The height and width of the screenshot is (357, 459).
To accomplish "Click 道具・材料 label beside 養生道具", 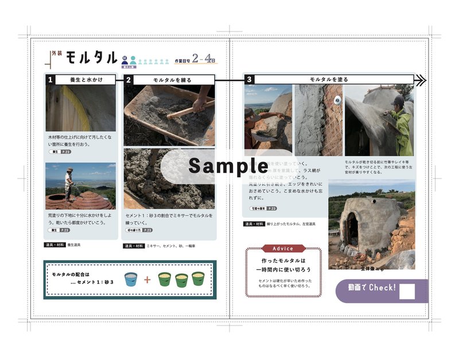I will click(x=55, y=245).
